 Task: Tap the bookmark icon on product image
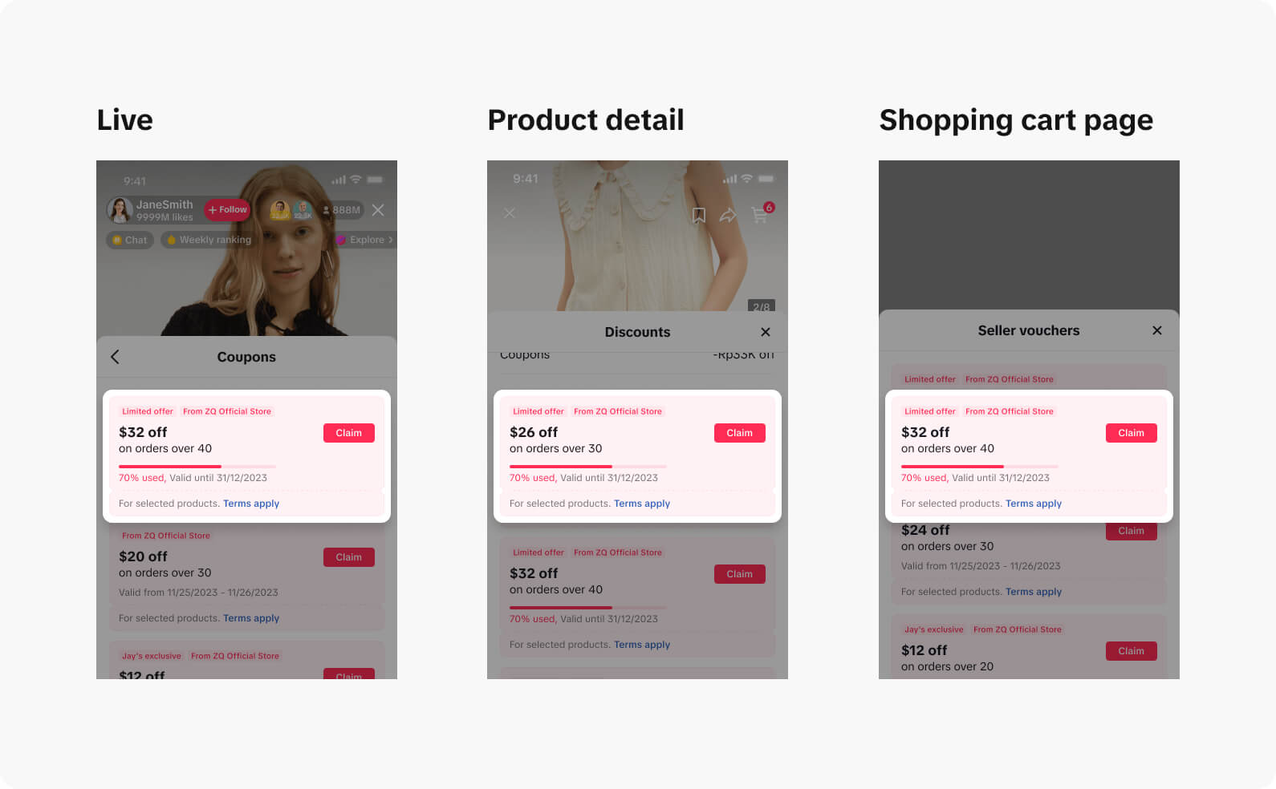point(699,215)
